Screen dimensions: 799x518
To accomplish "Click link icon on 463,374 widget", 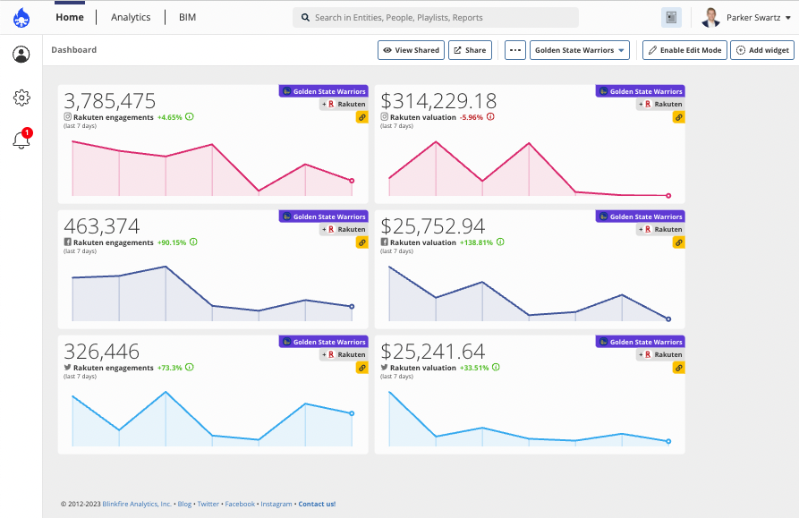I will pyautogui.click(x=361, y=243).
